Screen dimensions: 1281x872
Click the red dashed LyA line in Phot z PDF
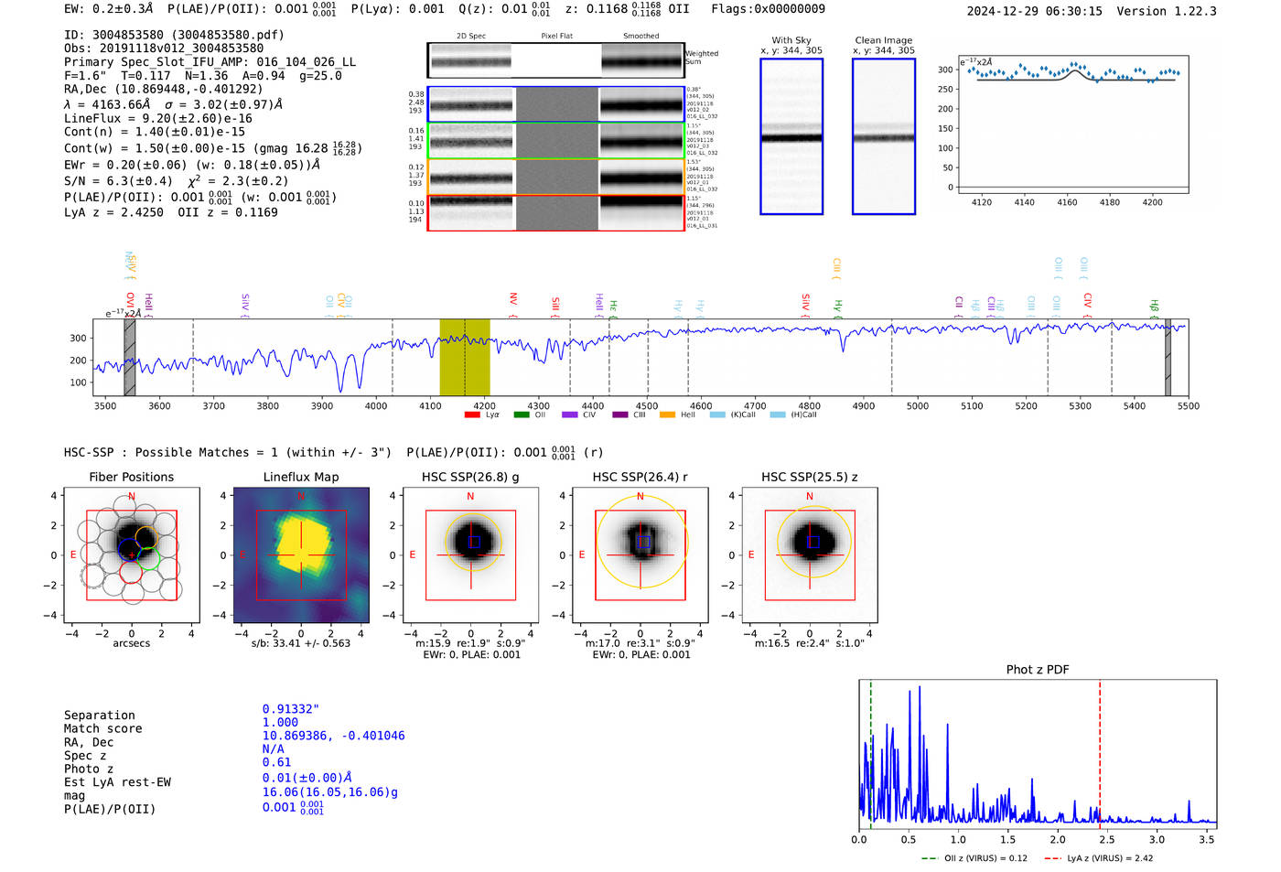(1100, 750)
